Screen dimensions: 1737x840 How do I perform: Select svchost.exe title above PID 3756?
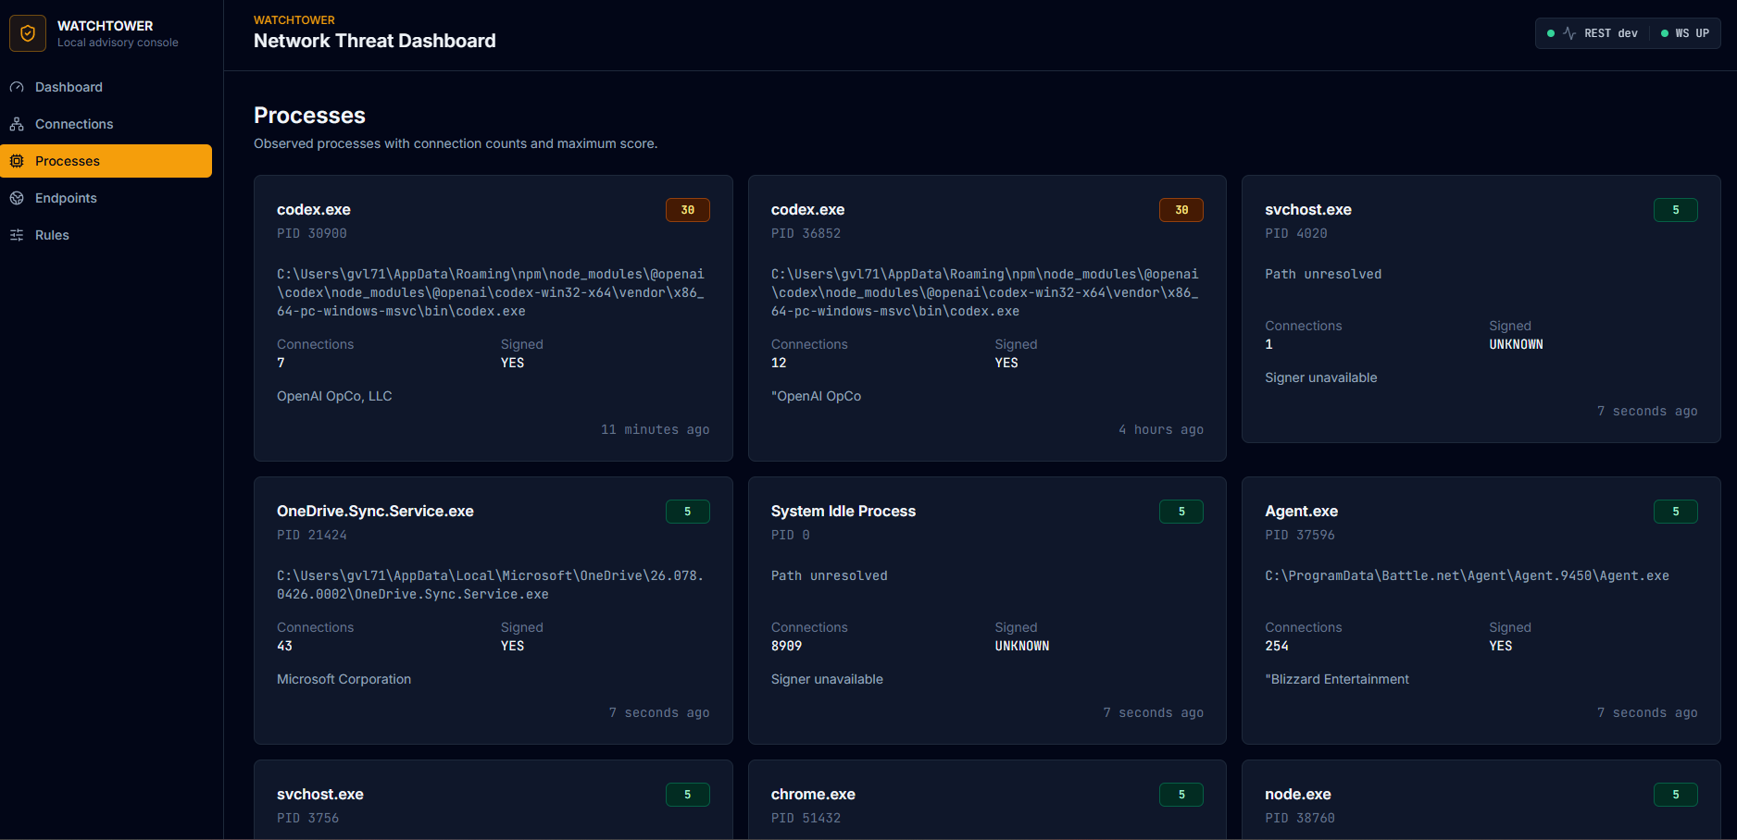[x=320, y=795]
